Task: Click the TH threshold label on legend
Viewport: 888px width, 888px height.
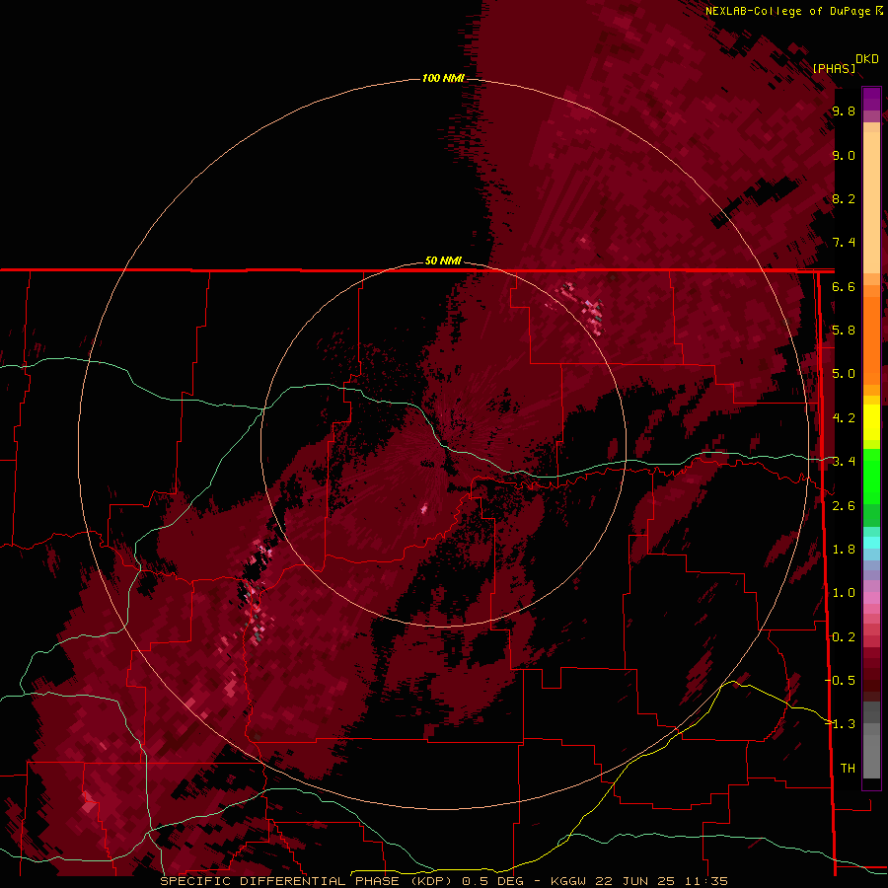Action: tap(848, 769)
